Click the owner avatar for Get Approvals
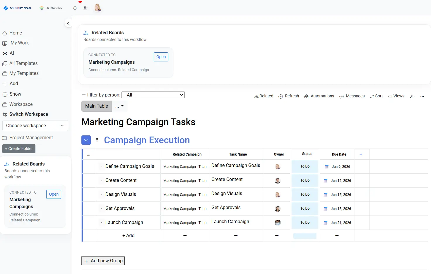Image resolution: width=431 pixels, height=274 pixels. [278, 209]
